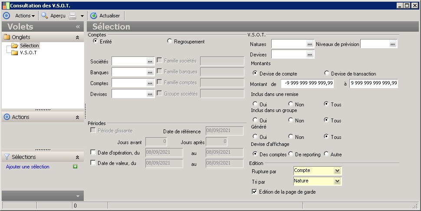
Task: Select the Regroupement radio button
Action: 169,41
